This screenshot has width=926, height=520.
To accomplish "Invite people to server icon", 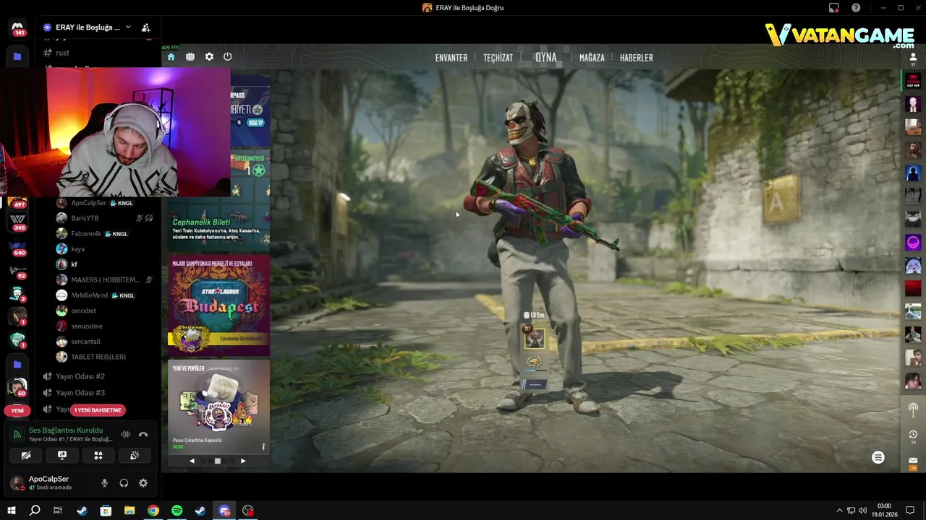I will (x=145, y=27).
